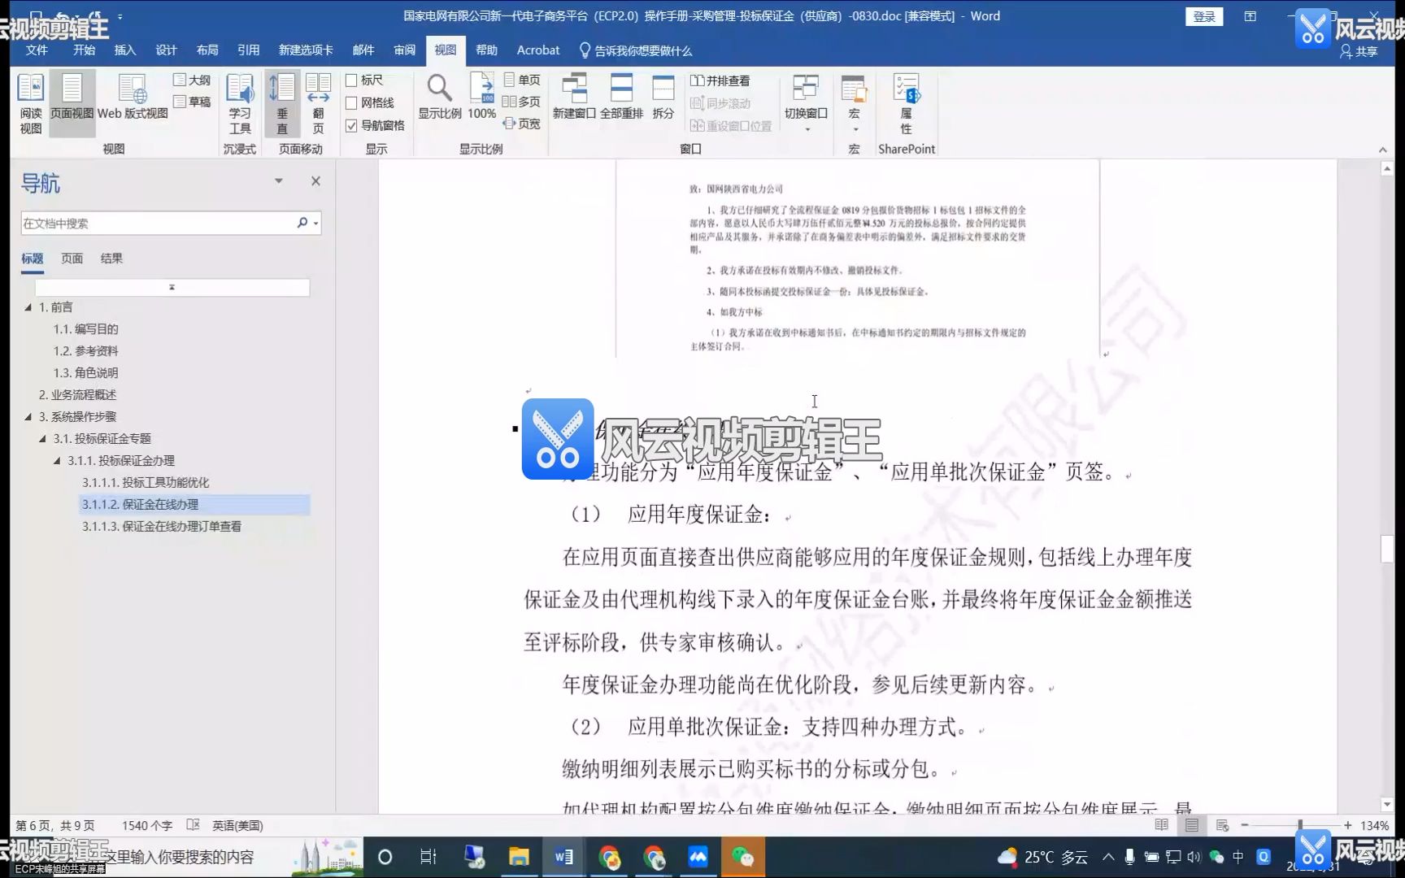Open the Switch Windows dropdown (切换窗口)
The height and width of the screenshot is (878, 1405).
[x=806, y=103]
